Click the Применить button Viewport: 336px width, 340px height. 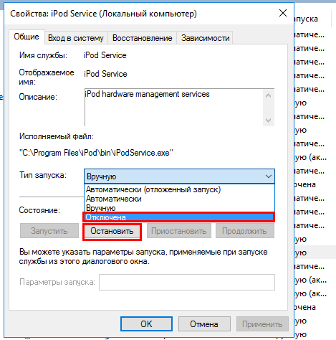click(262, 324)
